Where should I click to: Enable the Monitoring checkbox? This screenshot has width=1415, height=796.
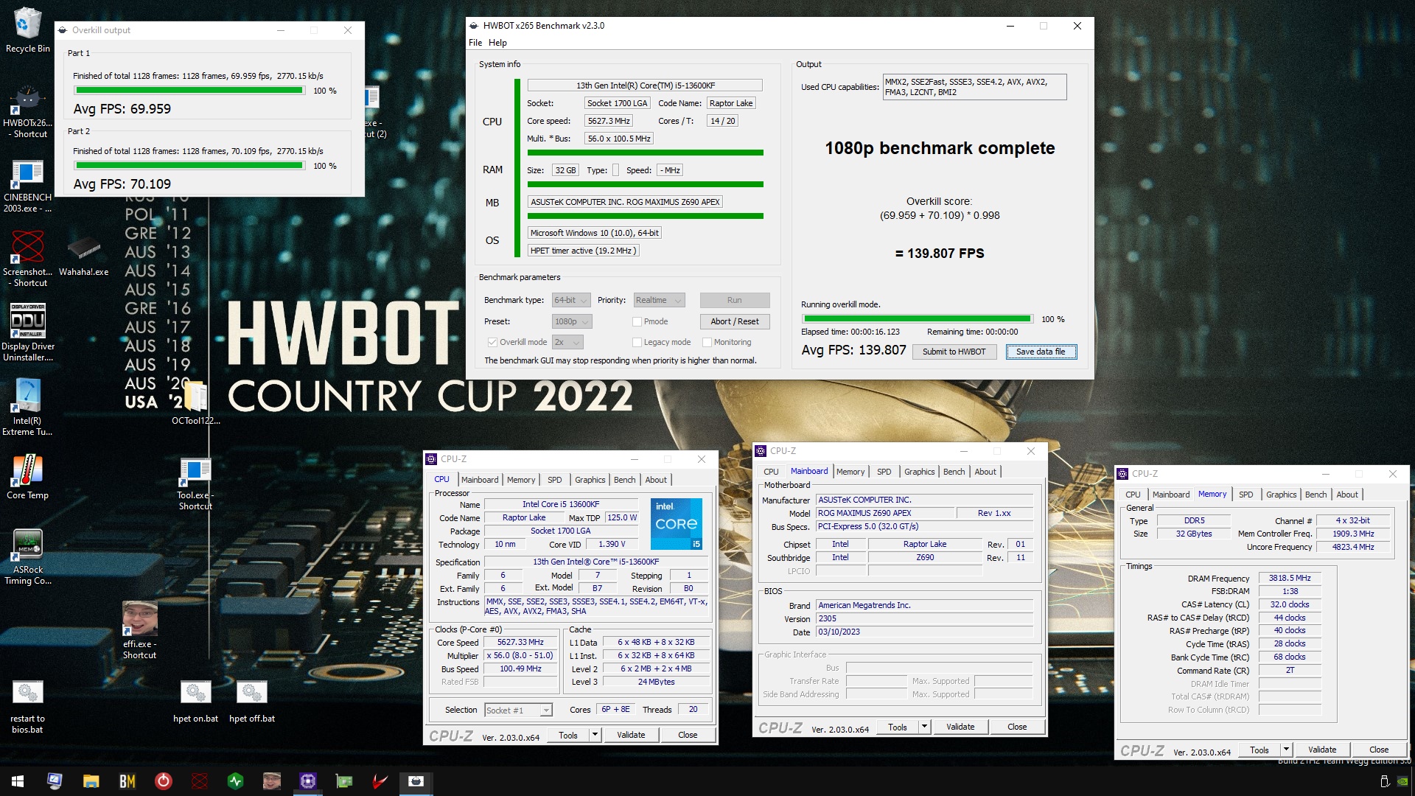707,342
